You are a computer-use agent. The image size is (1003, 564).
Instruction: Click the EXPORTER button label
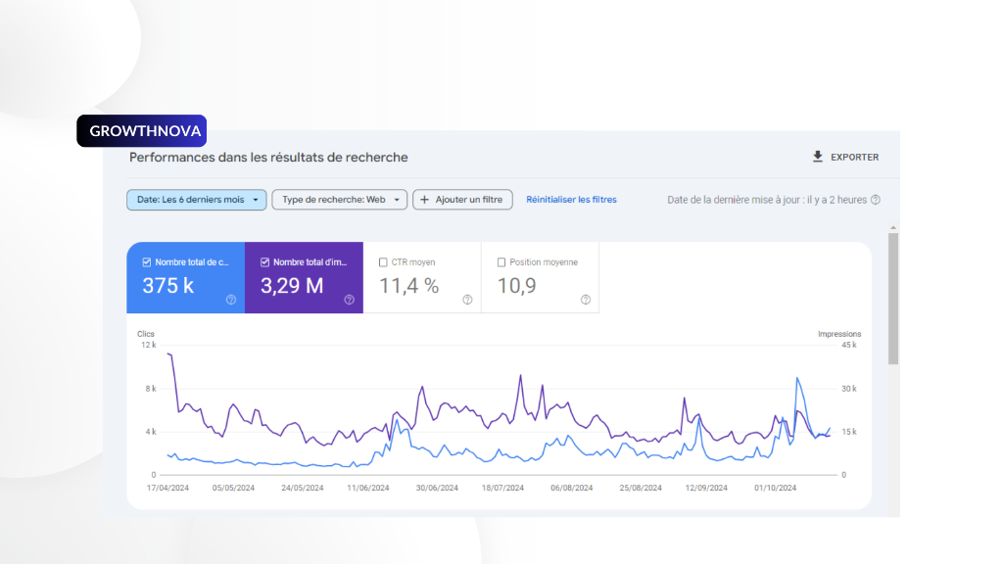pyautogui.click(x=854, y=158)
